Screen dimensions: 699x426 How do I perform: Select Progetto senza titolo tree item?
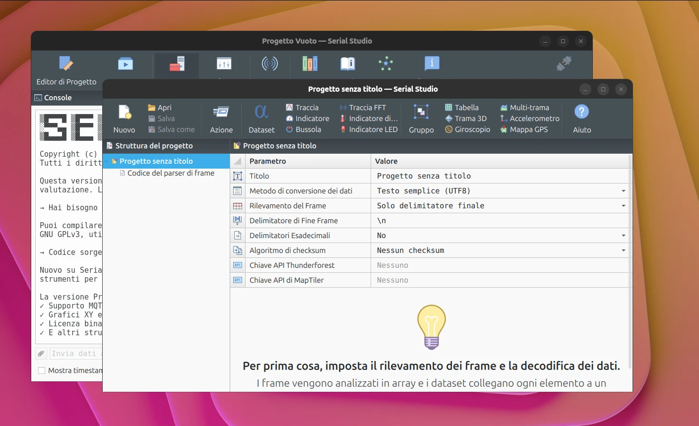156,161
